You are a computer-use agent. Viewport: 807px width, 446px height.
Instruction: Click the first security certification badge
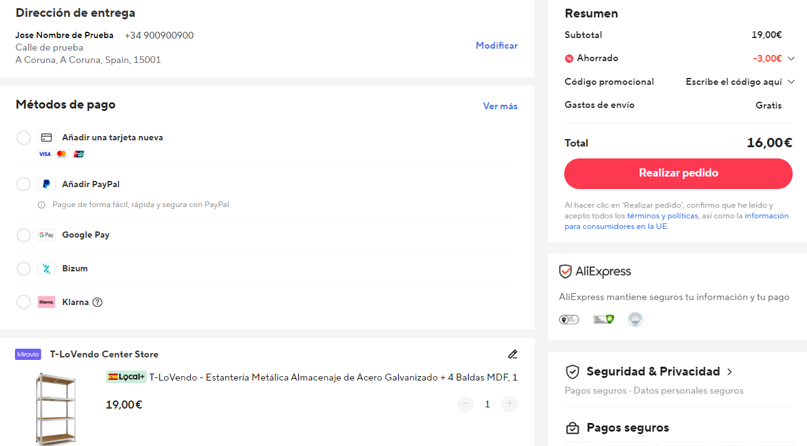(569, 319)
